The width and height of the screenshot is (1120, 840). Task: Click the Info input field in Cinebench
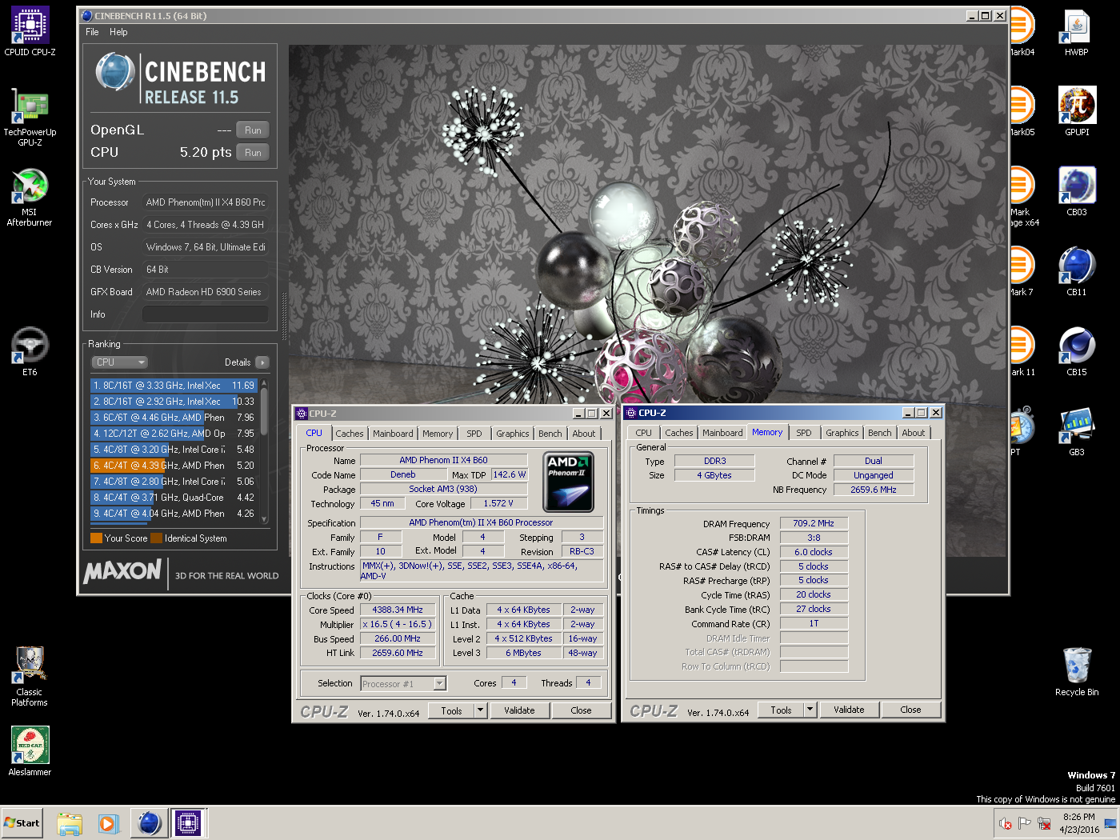206,314
